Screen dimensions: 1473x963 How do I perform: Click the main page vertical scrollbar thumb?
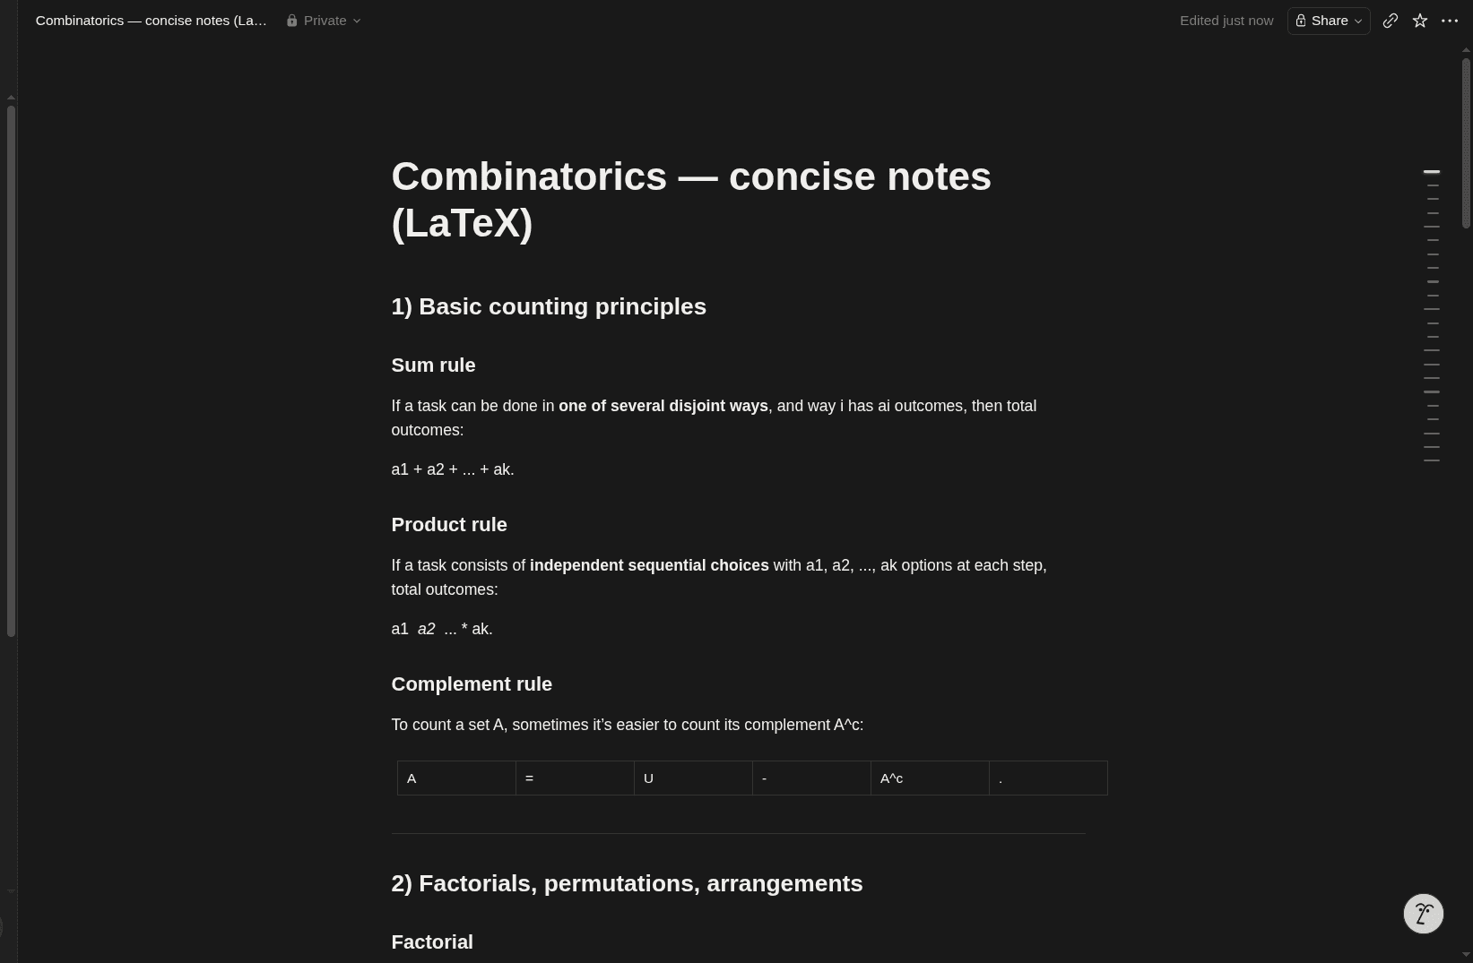point(1466,142)
